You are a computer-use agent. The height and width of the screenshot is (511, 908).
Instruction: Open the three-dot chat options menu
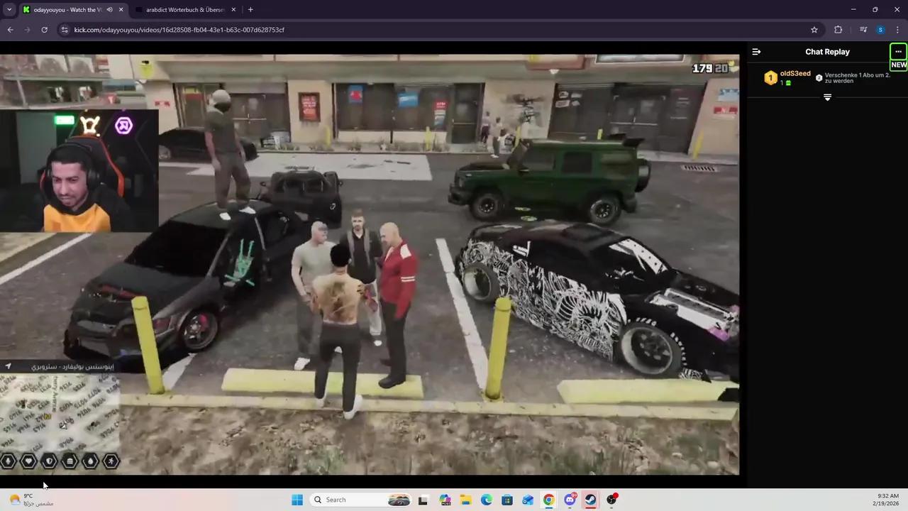(899, 52)
